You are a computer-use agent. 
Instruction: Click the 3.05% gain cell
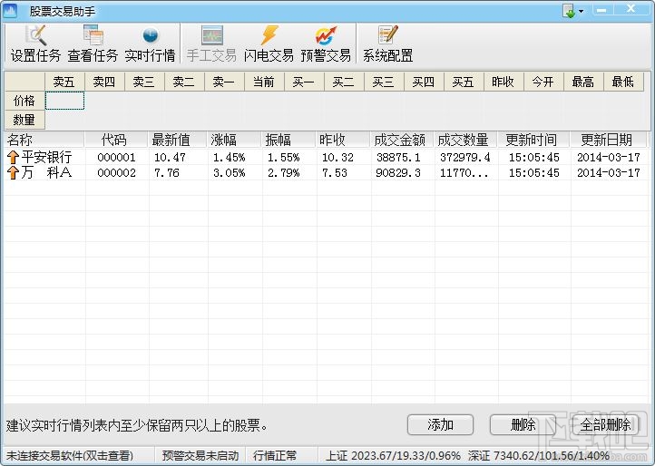point(229,173)
